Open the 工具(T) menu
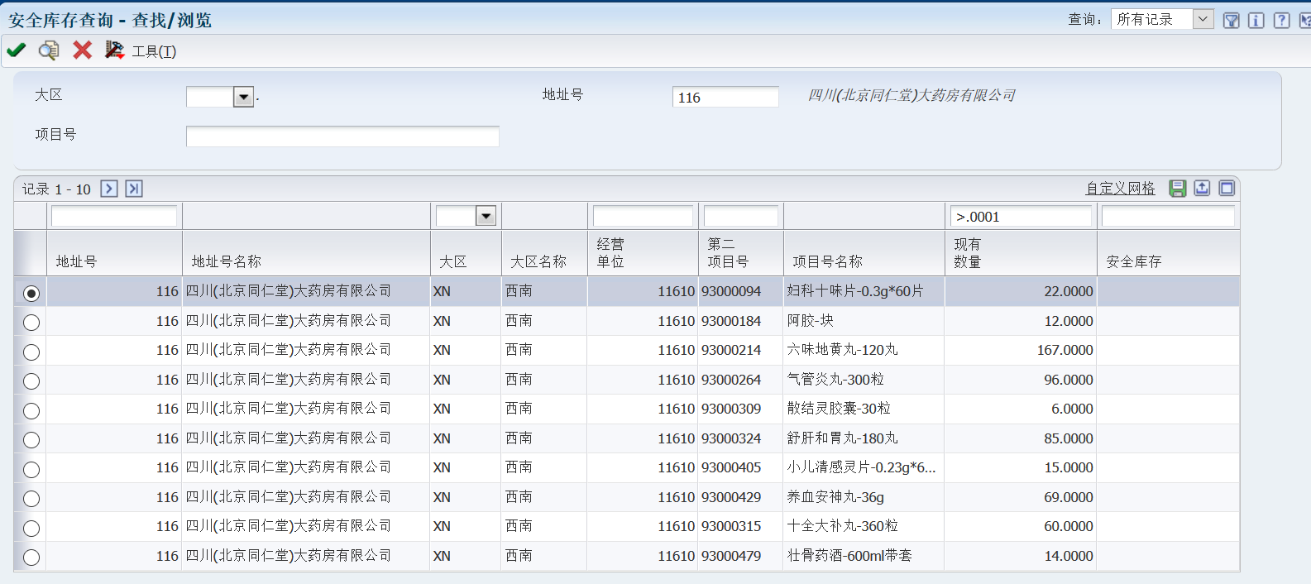Viewport: 1311px width, 584px height. tap(153, 51)
